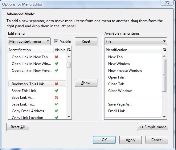Click the red X beside Open Link in New Tab

57,57
